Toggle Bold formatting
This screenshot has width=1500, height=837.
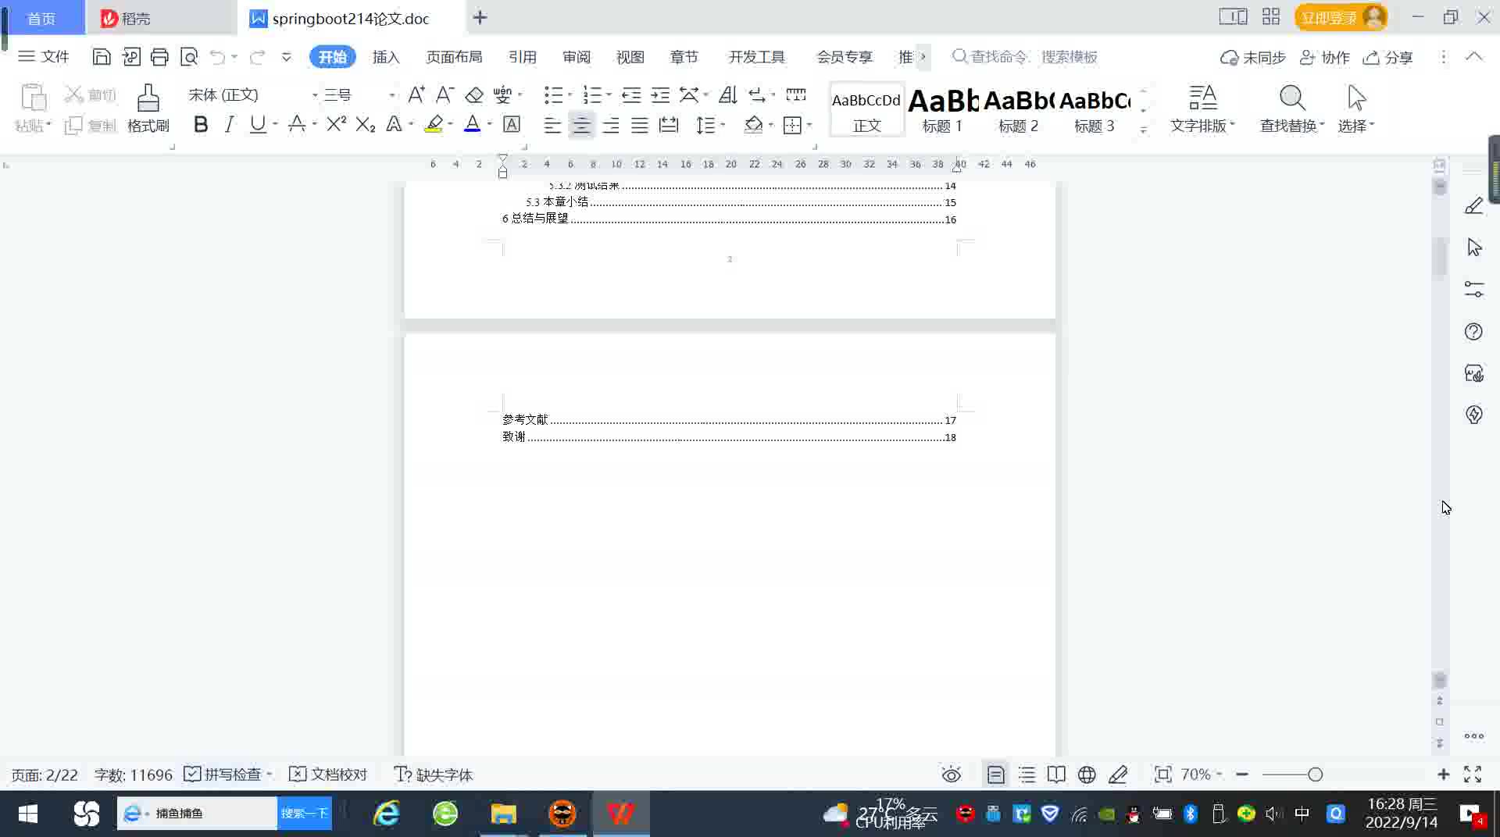pyautogui.click(x=201, y=124)
